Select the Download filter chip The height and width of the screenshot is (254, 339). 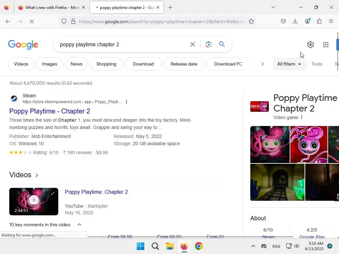pos(143,64)
